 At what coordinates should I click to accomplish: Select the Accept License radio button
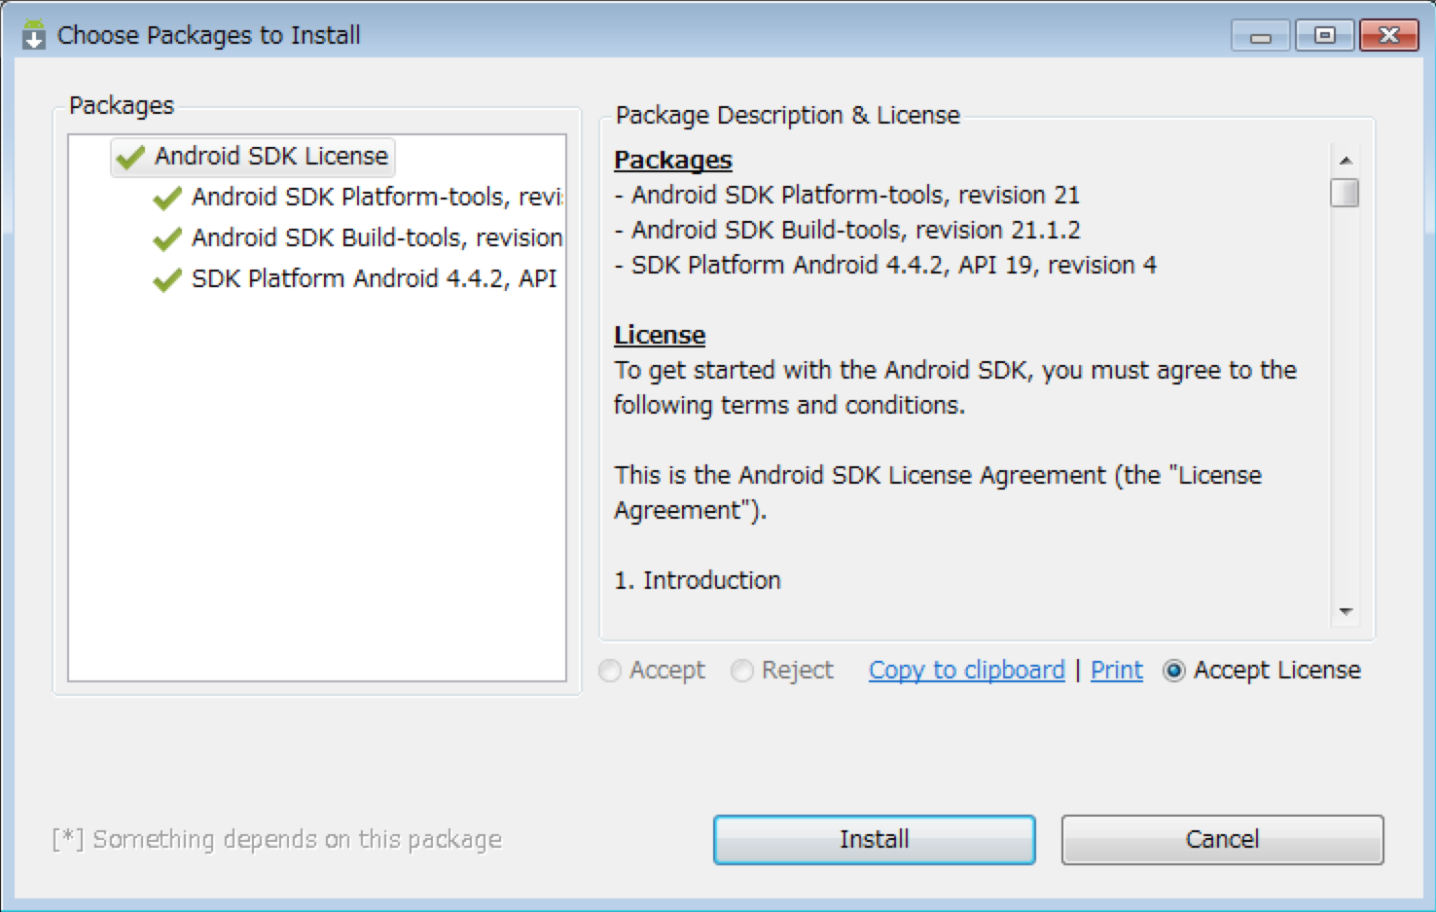pyautogui.click(x=1174, y=671)
